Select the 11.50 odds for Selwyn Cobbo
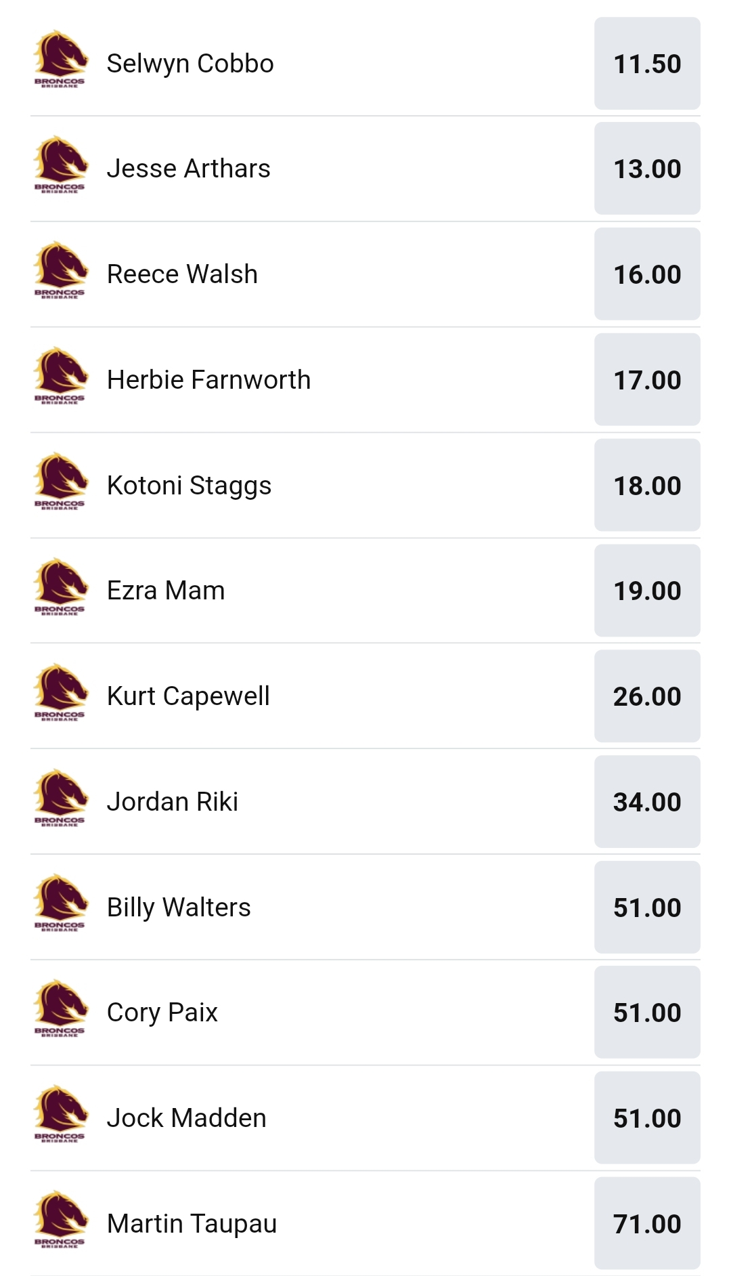 647,64
